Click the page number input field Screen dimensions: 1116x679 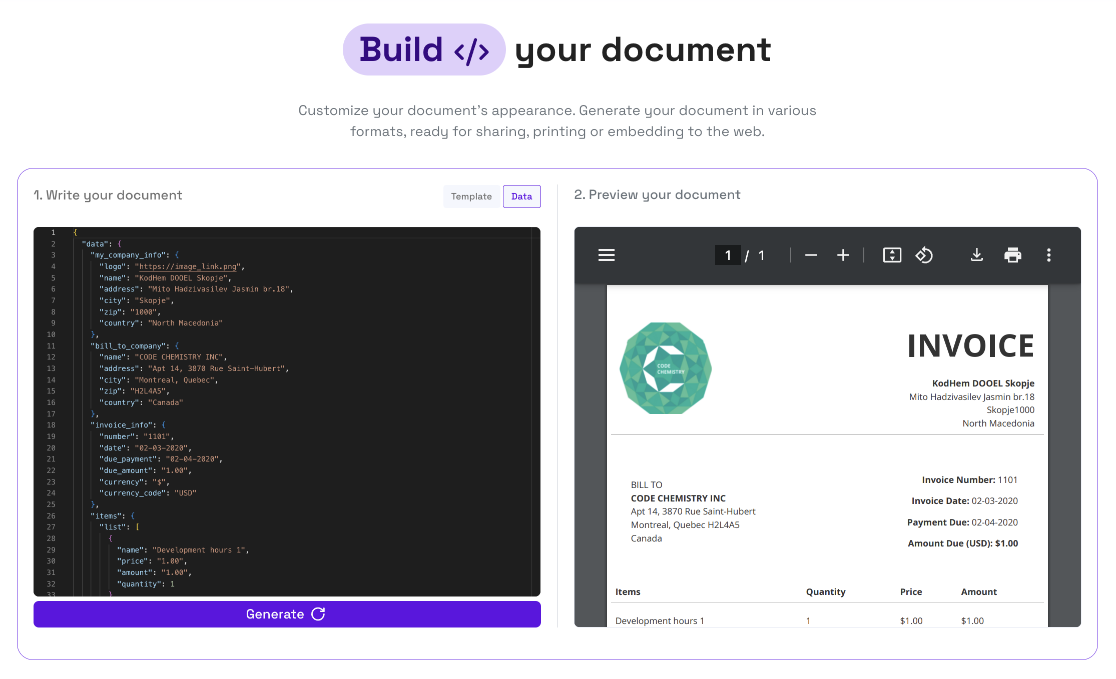coord(728,255)
